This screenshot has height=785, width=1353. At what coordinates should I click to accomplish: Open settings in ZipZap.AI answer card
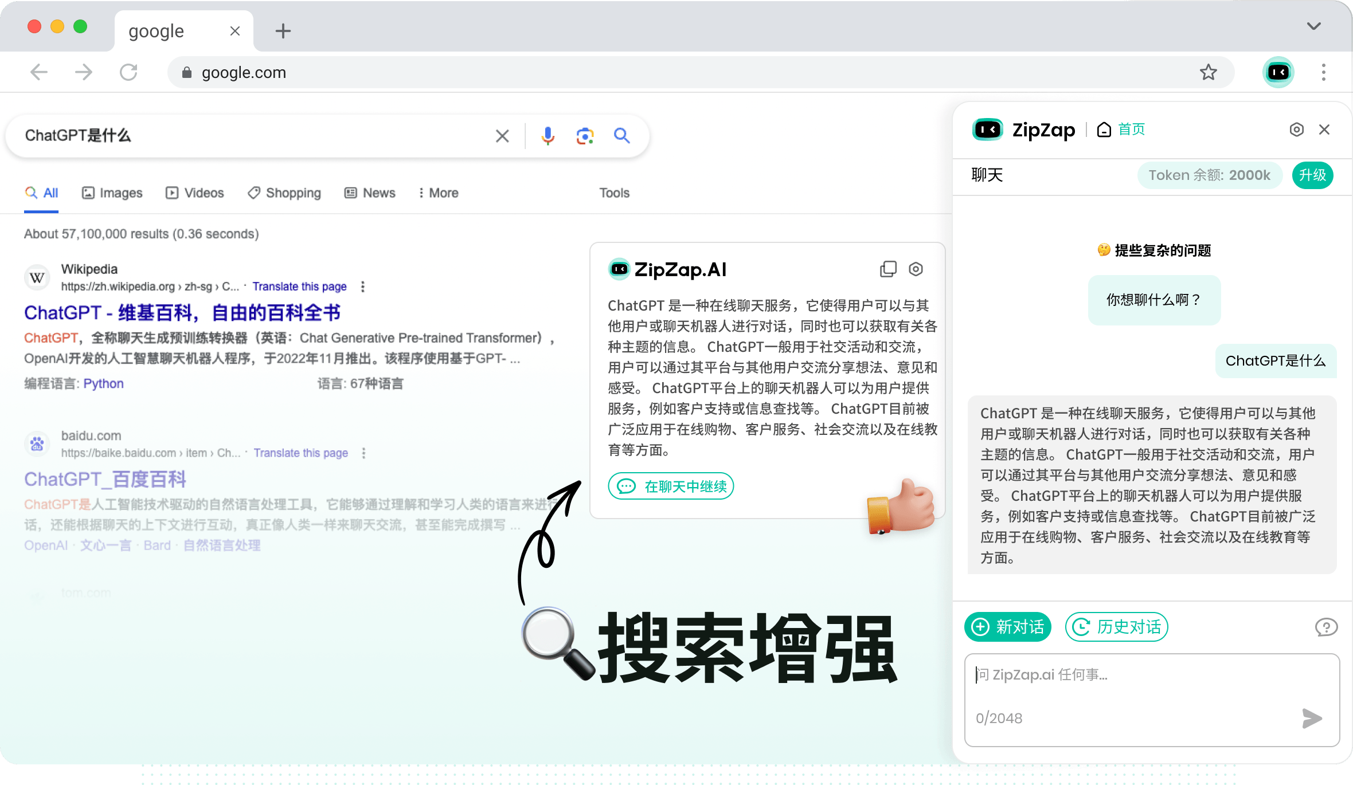point(916,269)
